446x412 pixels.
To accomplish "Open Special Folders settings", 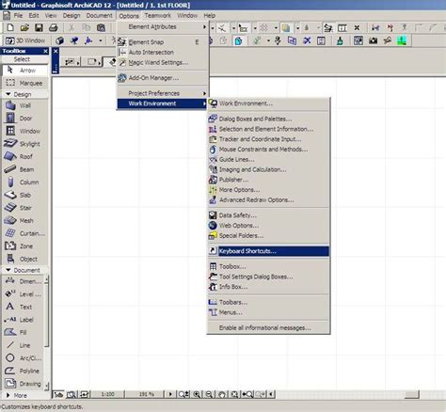I will tap(268, 235).
